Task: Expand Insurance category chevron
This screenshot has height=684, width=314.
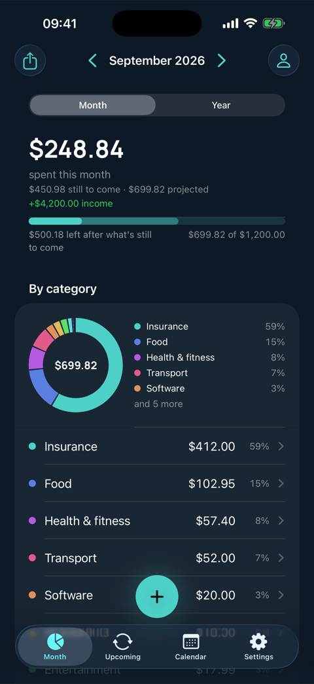Action: click(x=281, y=446)
